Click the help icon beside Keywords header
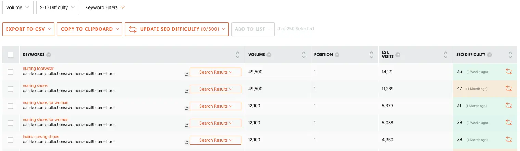Screen dimensions: 520x151 pyautogui.click(x=49, y=55)
